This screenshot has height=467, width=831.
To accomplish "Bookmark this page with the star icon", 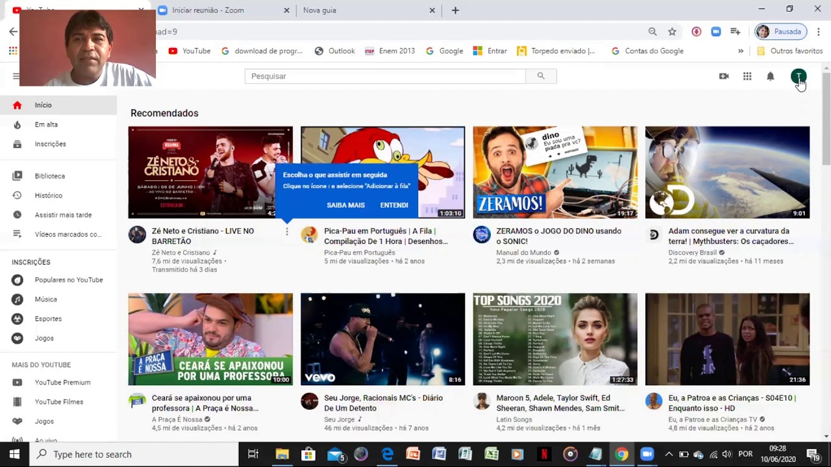I will (672, 31).
